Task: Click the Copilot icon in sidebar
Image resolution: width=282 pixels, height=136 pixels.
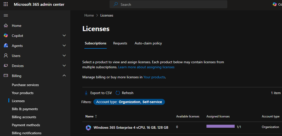Action: [x=6, y=36]
